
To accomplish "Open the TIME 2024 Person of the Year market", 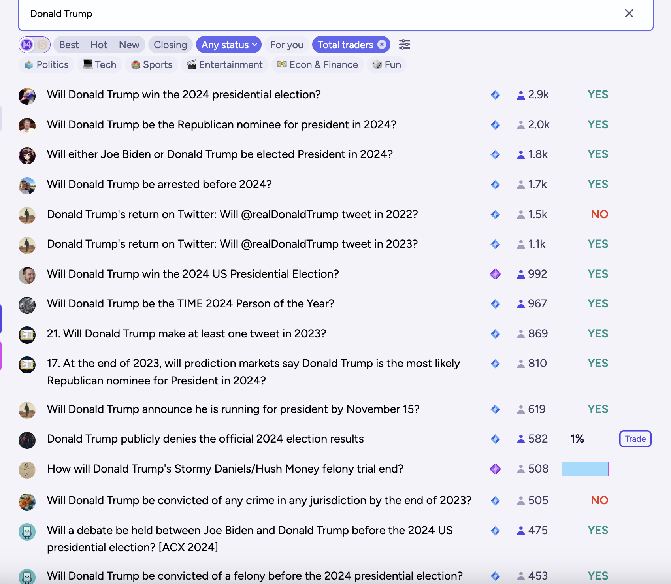I will pos(190,304).
